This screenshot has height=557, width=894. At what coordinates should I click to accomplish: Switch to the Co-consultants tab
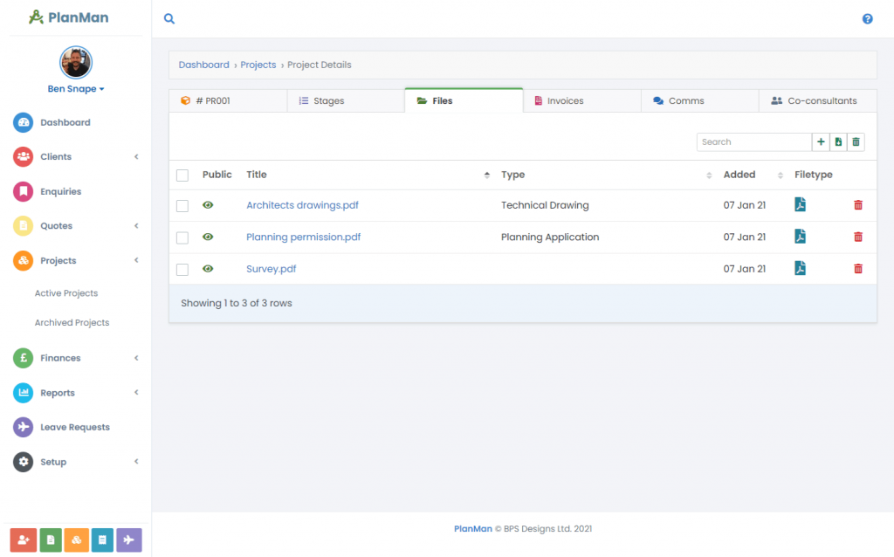point(817,101)
